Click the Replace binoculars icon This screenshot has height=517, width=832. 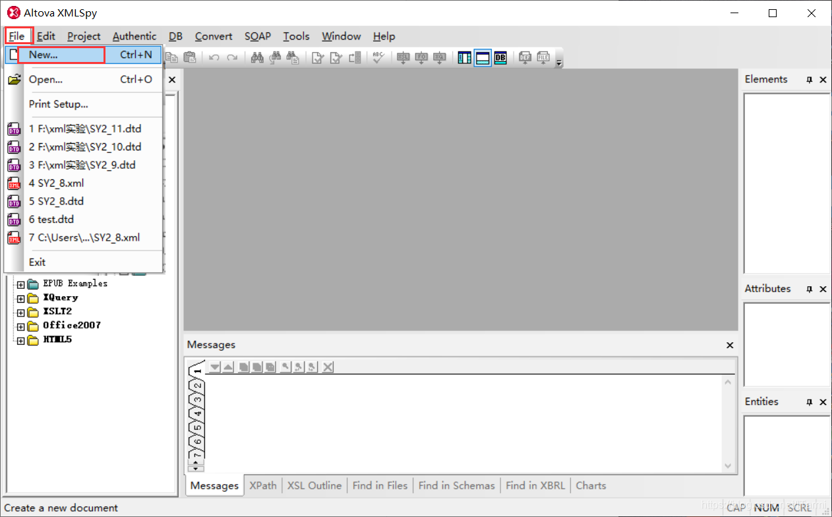[276, 57]
